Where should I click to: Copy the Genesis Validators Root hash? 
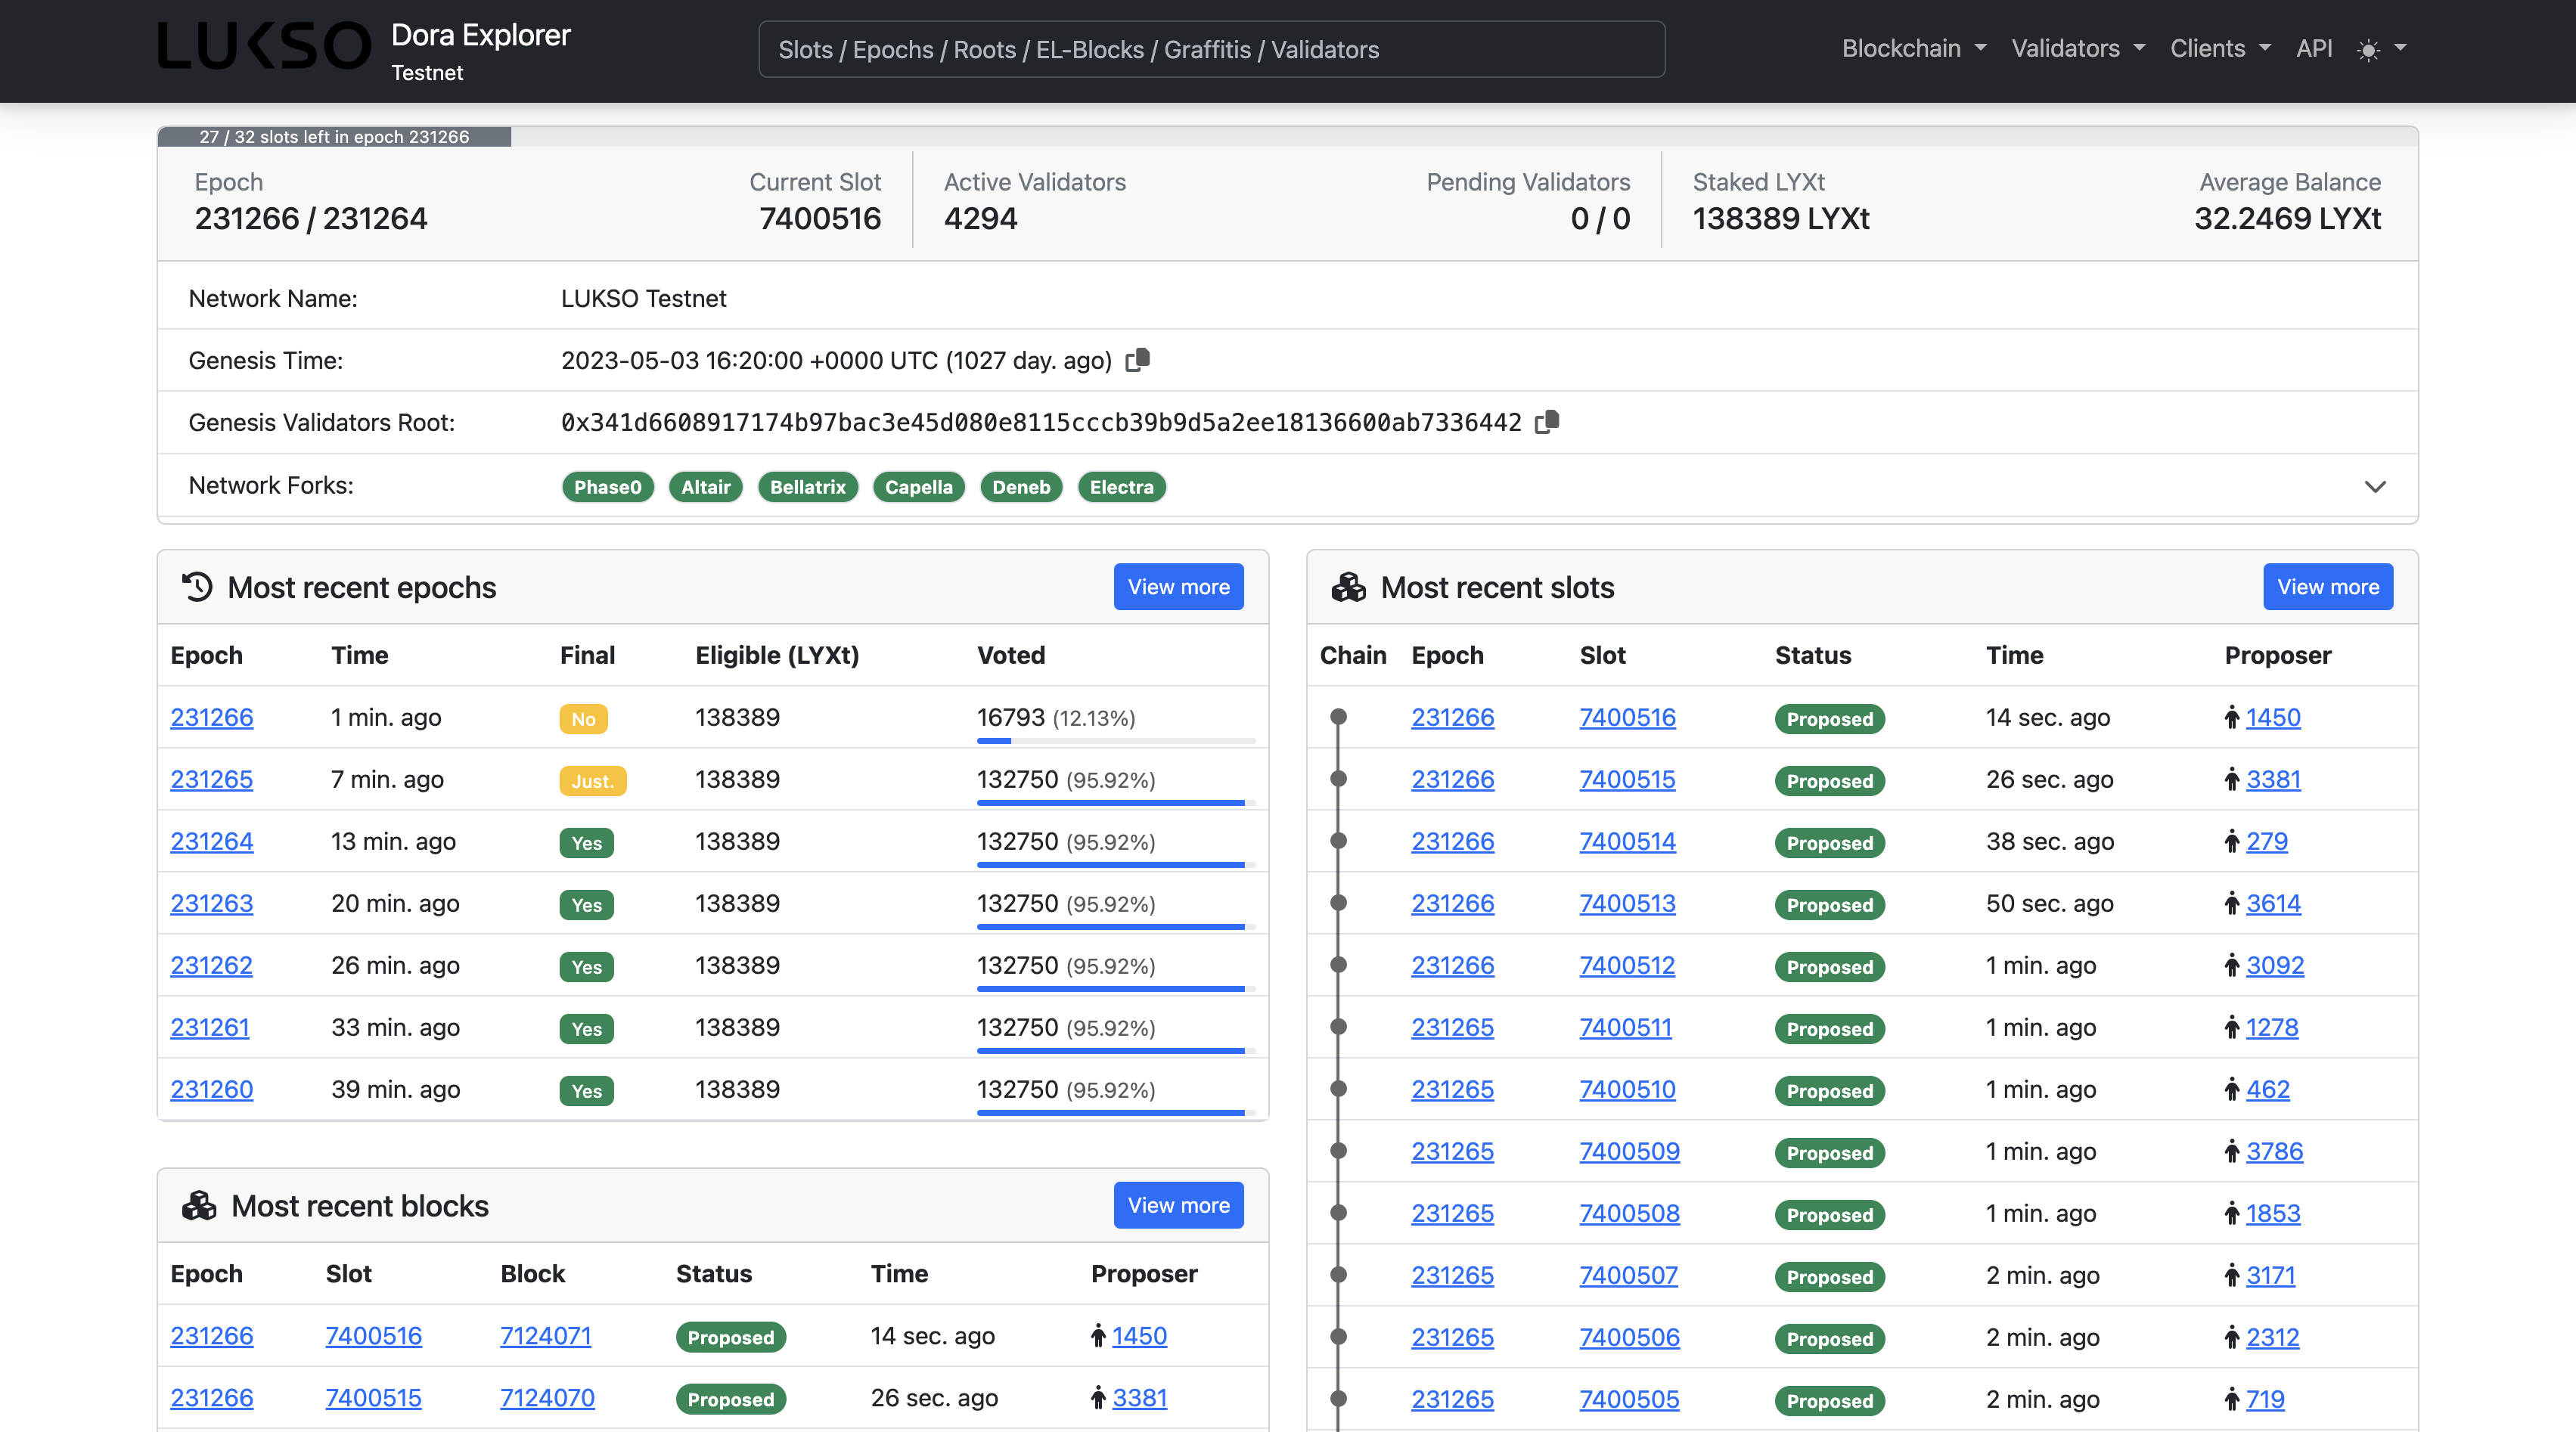point(1548,422)
